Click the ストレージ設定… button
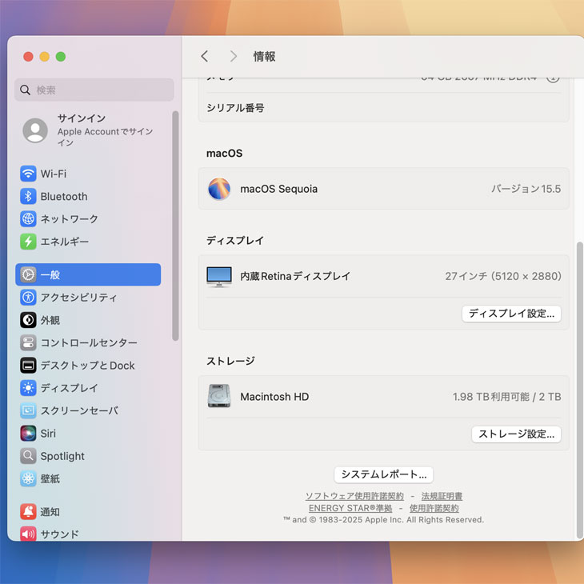584x584 pixels. click(x=516, y=434)
